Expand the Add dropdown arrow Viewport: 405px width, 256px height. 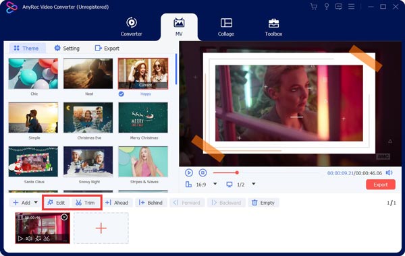point(36,202)
